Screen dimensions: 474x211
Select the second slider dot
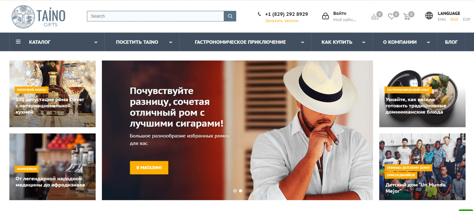(x=241, y=191)
